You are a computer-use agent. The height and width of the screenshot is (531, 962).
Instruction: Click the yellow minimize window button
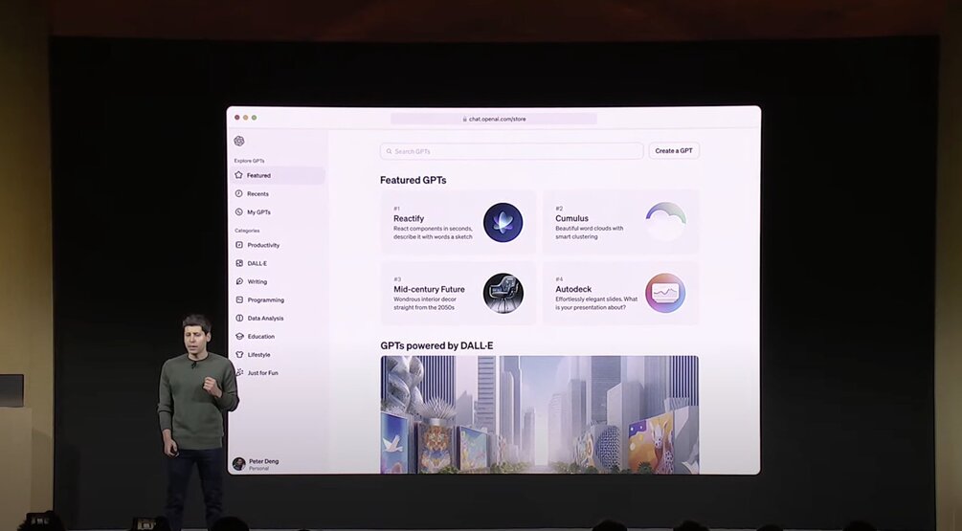(245, 118)
